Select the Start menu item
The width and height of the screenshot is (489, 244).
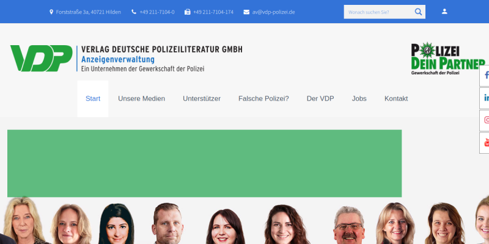pos(93,99)
